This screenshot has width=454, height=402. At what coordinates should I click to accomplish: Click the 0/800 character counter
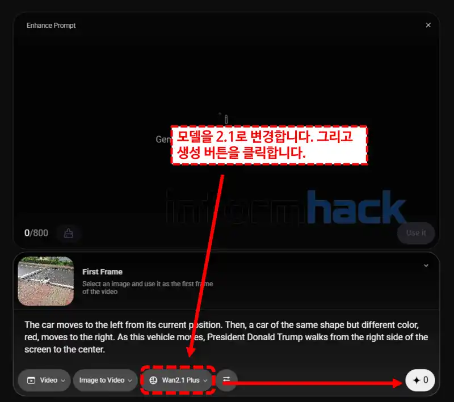coord(36,233)
